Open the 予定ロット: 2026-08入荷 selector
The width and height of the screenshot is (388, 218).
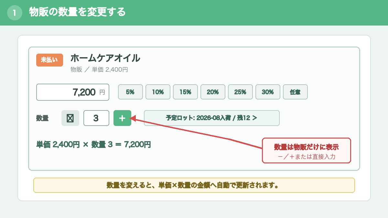coord(212,118)
